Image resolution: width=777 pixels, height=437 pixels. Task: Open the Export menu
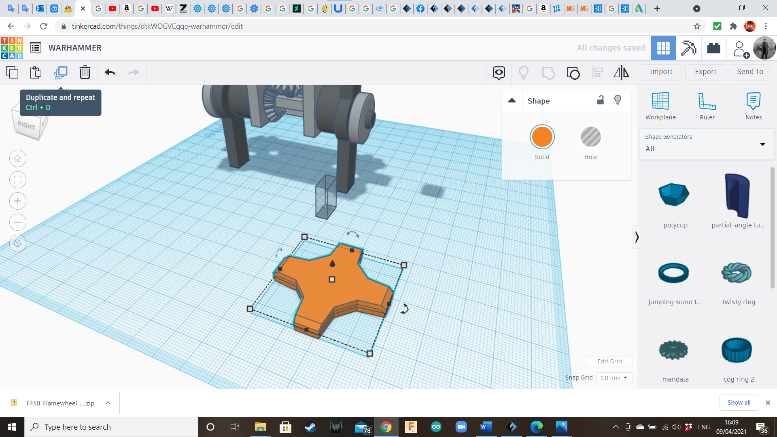point(705,72)
